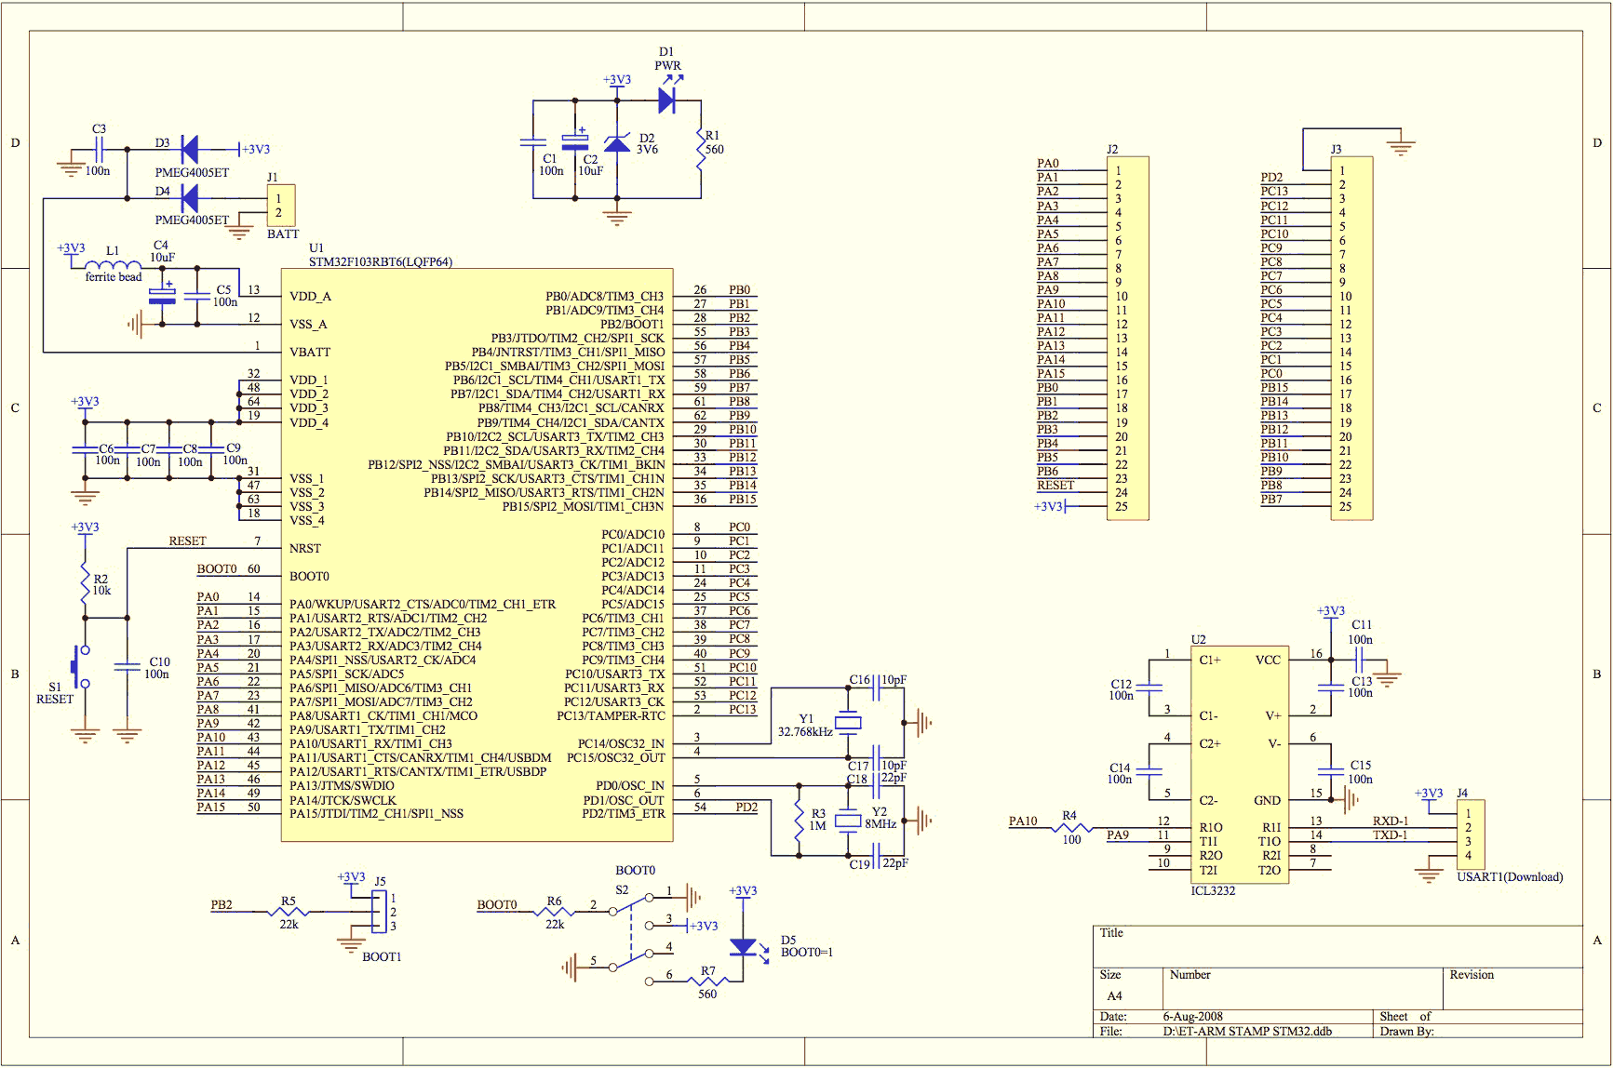Click the D3 PMEG4005ET diode symbol

tap(190, 148)
